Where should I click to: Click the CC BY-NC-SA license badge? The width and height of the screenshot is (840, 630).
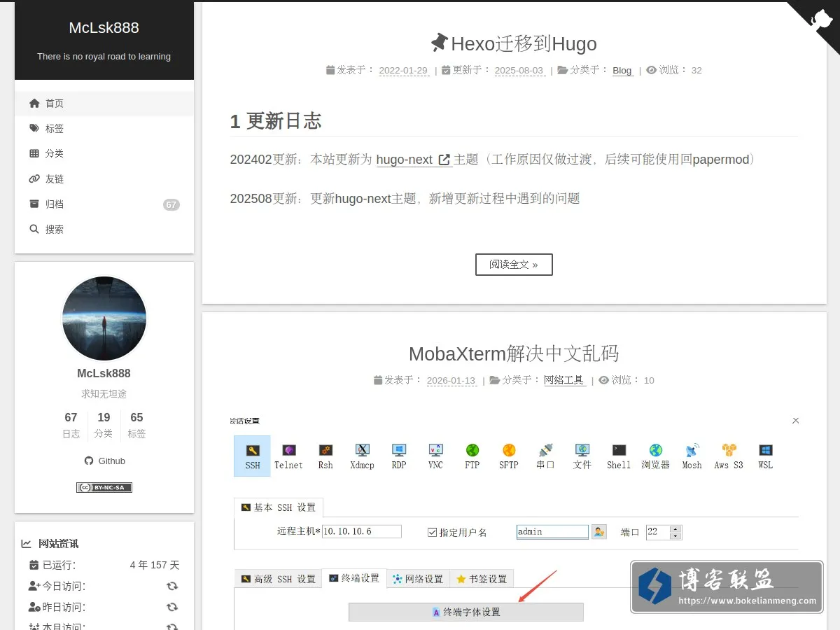(x=104, y=487)
